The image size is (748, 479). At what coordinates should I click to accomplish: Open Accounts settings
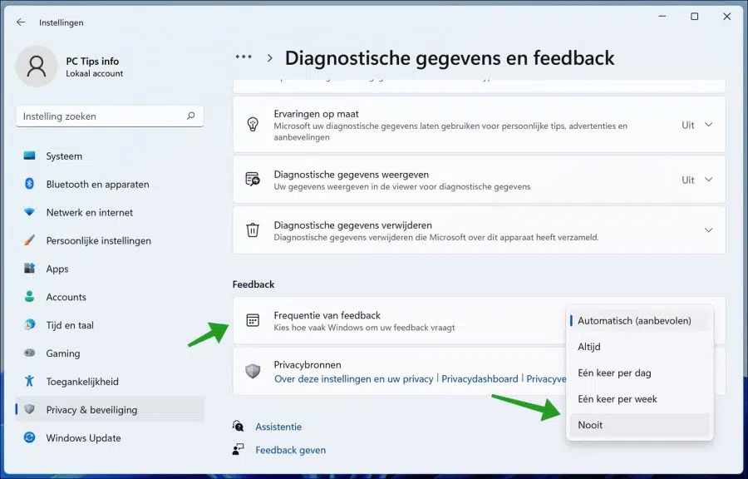pos(111,297)
